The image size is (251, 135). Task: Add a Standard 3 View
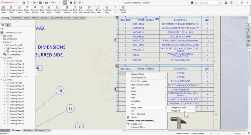click(57, 10)
